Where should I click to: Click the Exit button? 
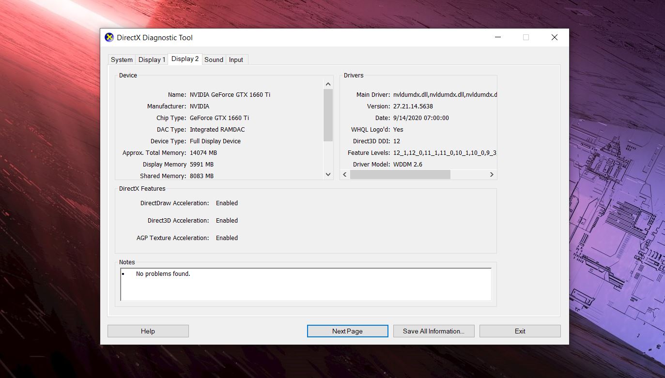520,331
